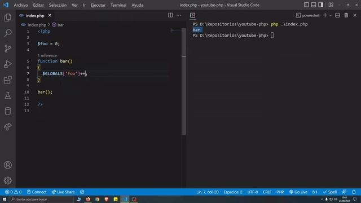Open Brave from the taskbar

tap(107, 199)
